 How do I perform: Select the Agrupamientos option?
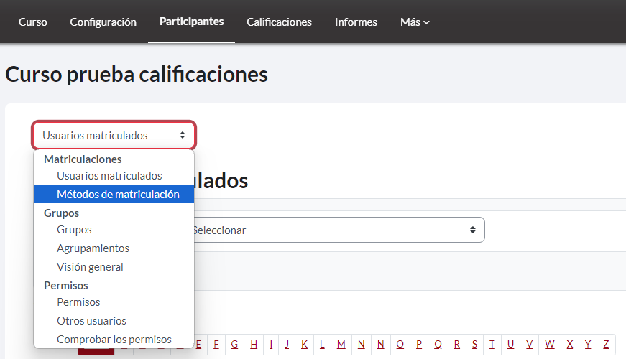(x=93, y=248)
